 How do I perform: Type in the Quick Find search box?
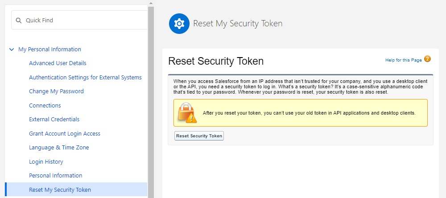coord(85,21)
